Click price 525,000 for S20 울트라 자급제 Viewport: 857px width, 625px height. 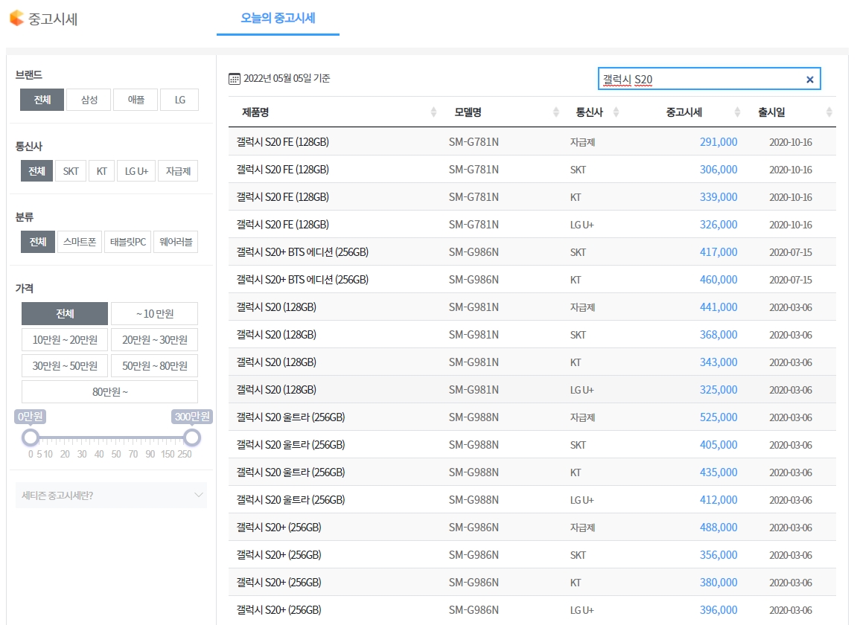click(x=719, y=417)
